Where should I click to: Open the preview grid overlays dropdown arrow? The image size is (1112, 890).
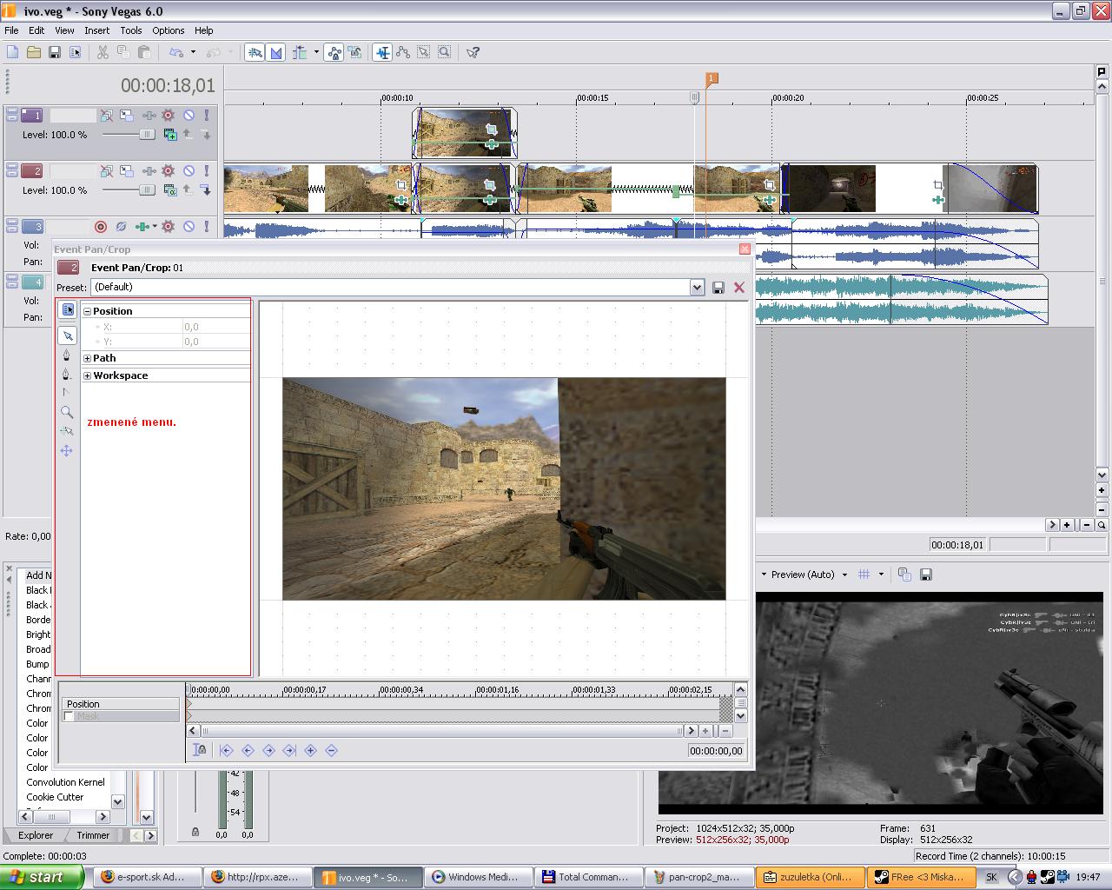[x=881, y=575]
